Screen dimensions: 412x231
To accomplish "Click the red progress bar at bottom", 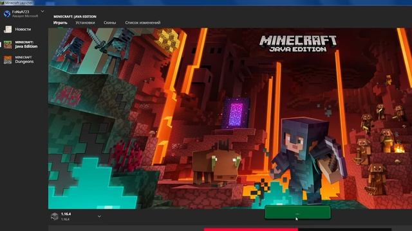I will pyautogui.click(x=250, y=230).
